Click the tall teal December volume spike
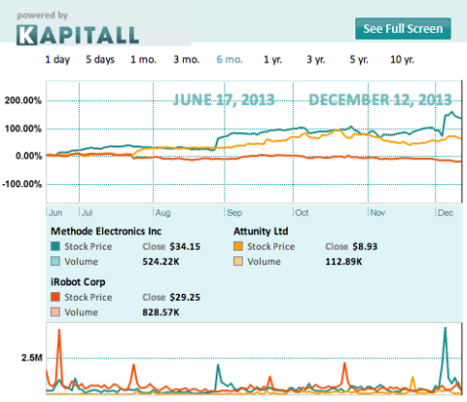 (446, 352)
